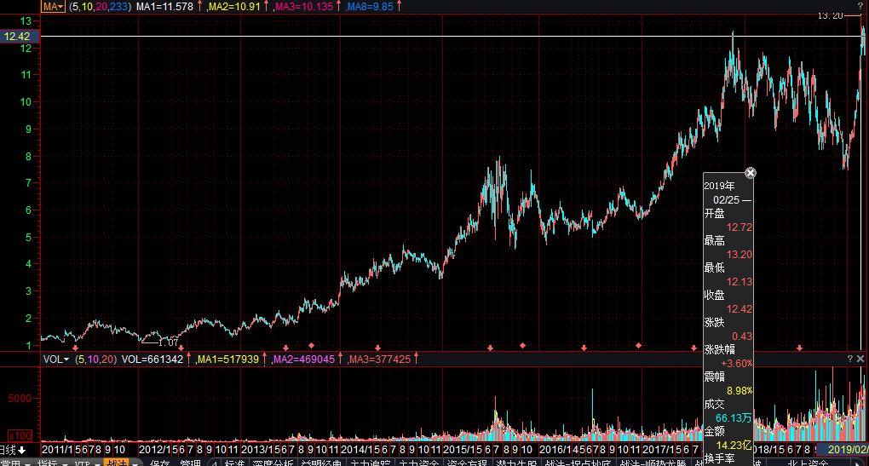
Task: Close the 2019年 02/25 data tooltip
Action: click(x=750, y=173)
